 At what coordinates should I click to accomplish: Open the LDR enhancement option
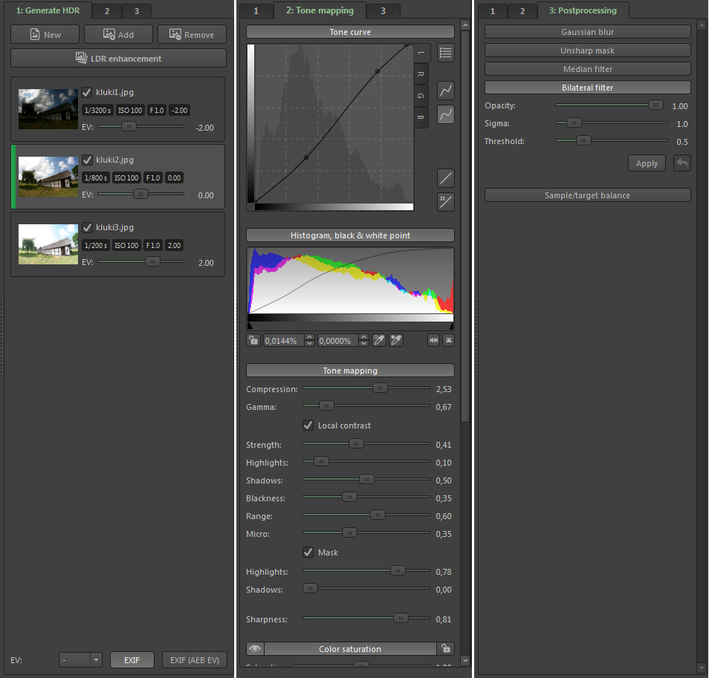118,58
